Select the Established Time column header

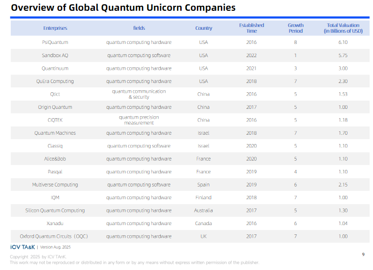(x=251, y=28)
